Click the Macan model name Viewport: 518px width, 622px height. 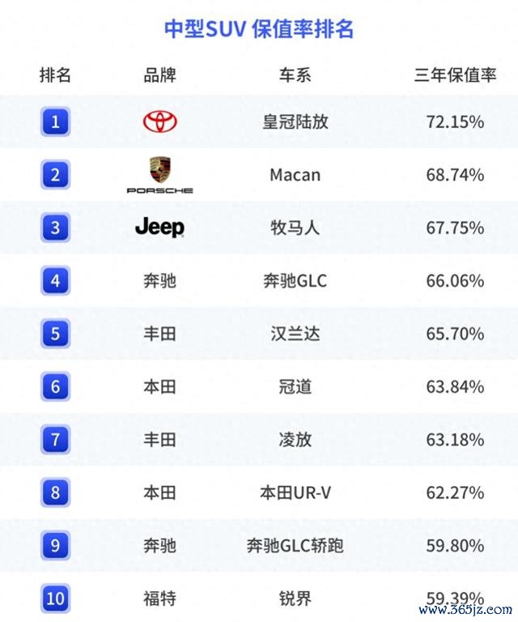[x=295, y=175]
